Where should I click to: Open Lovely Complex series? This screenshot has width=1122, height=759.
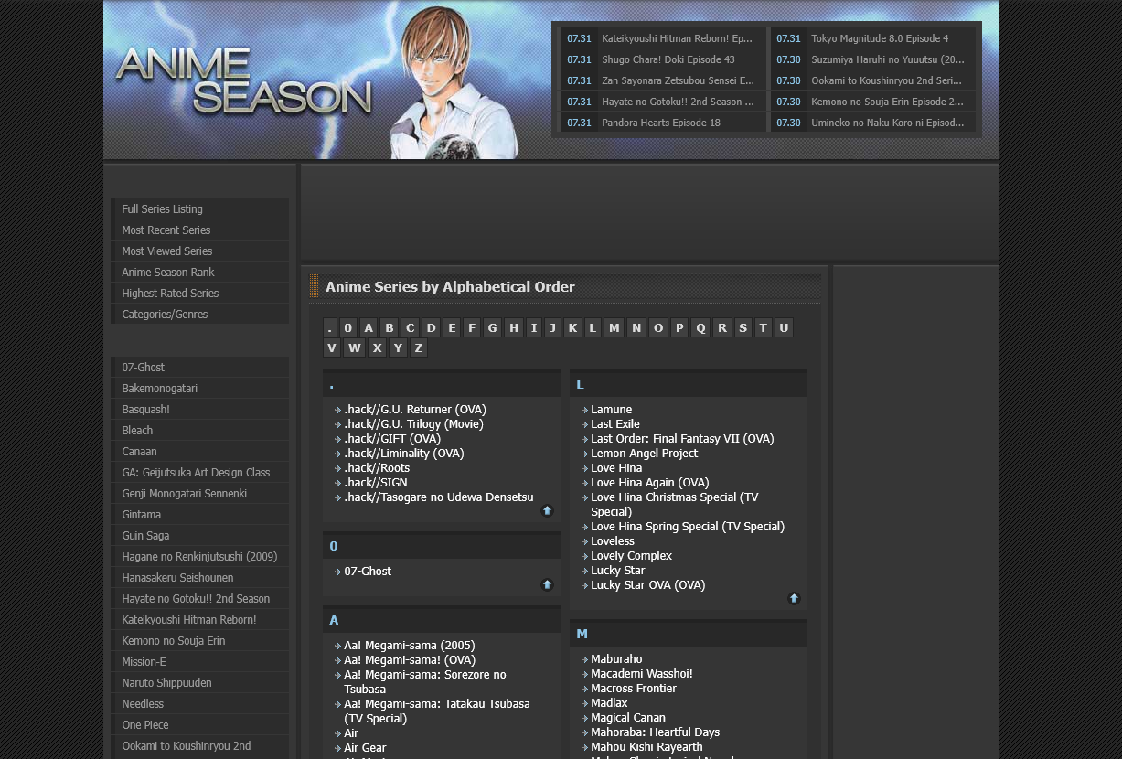631,556
